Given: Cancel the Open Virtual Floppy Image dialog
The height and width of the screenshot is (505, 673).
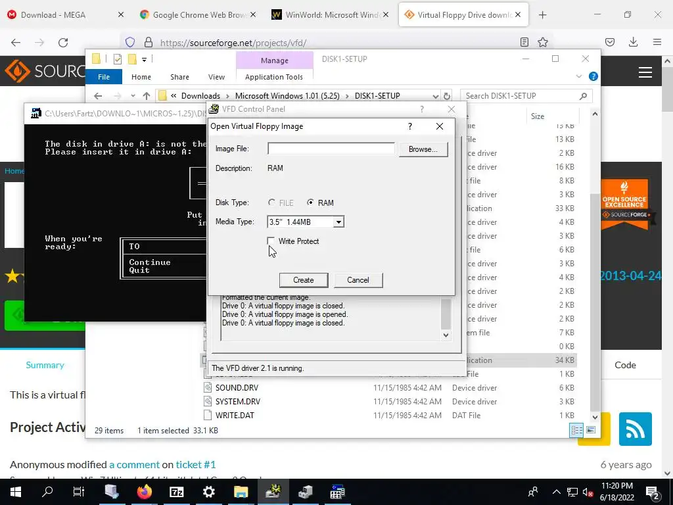Looking at the screenshot, I should [x=358, y=280].
